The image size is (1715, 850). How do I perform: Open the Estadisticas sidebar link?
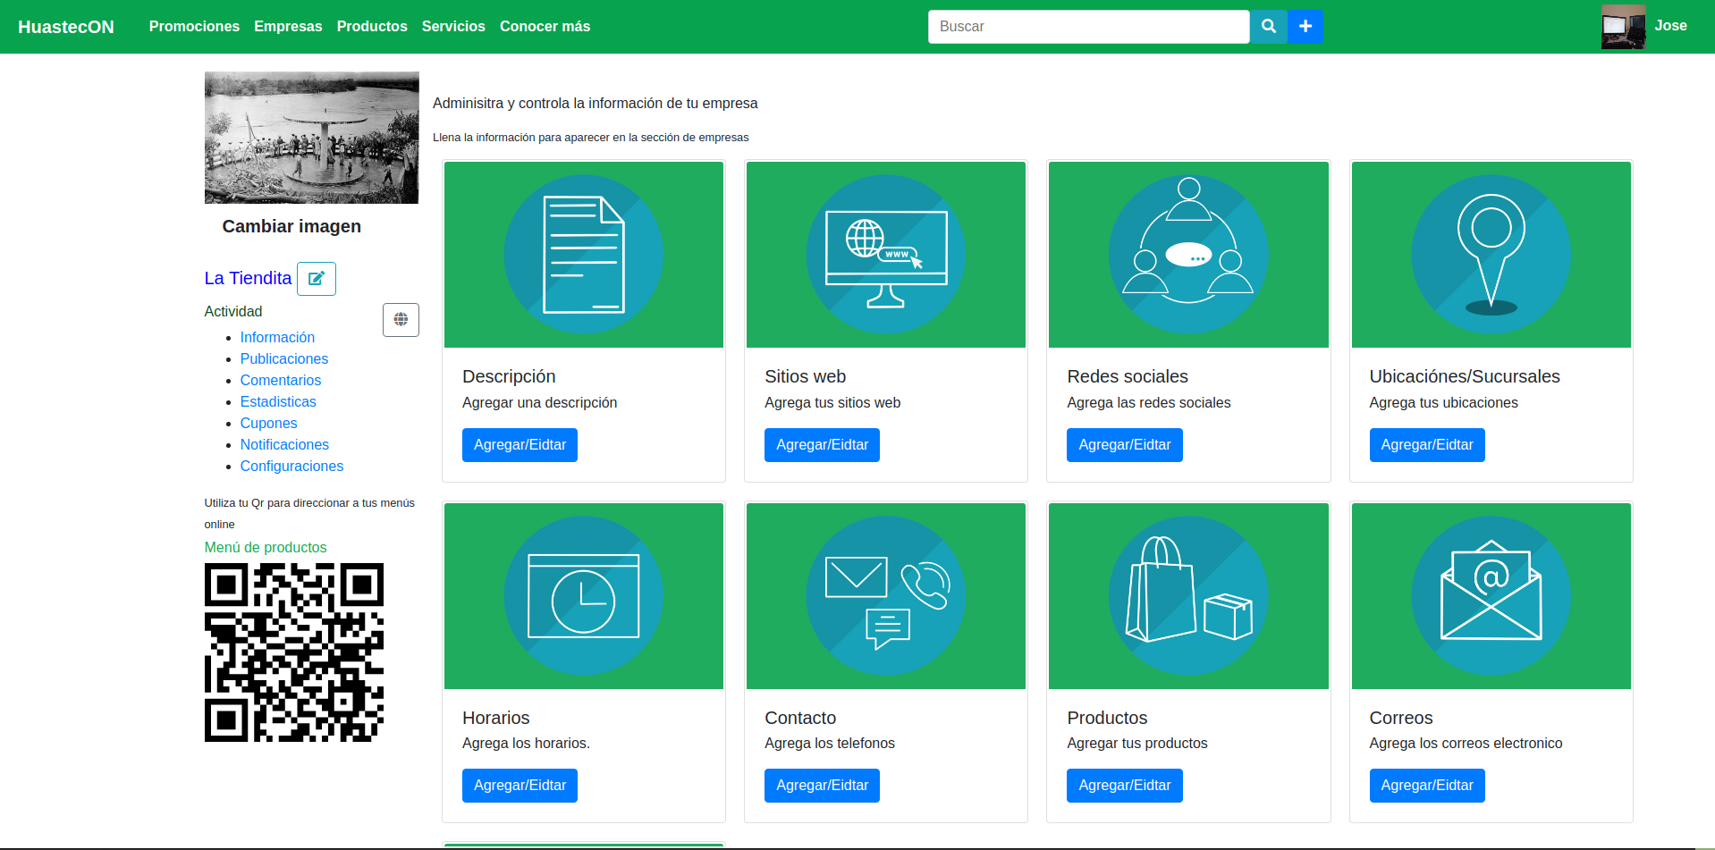(278, 402)
